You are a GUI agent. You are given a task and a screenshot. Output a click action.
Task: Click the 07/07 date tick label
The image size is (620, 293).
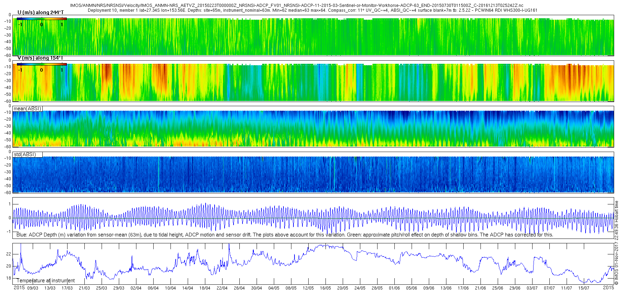[x=549, y=288]
